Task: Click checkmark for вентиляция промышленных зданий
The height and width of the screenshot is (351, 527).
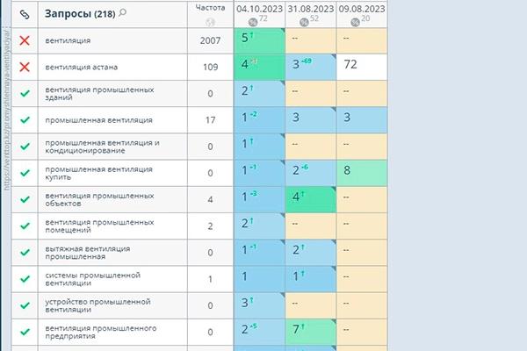Action: pos(25,93)
